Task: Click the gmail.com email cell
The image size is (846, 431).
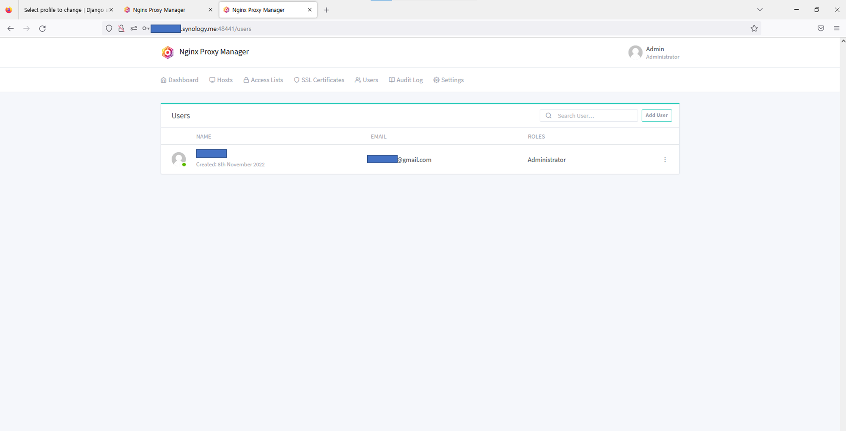Action: [x=399, y=159]
